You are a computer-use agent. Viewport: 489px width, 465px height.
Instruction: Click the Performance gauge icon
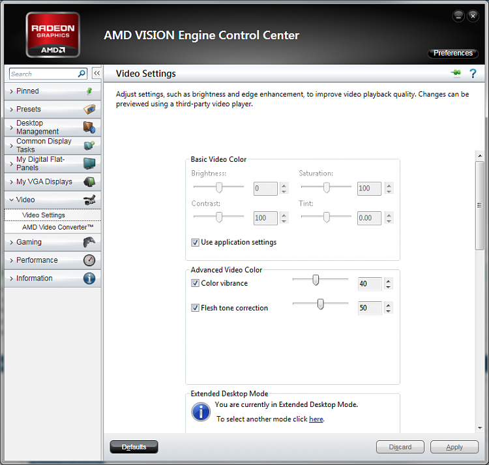click(89, 260)
